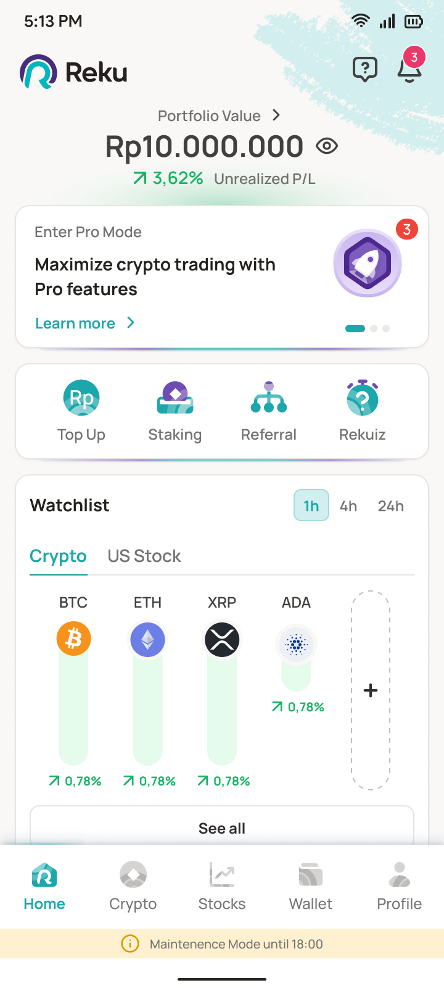Select the 1h timeframe
This screenshot has width=444, height=988.
pyautogui.click(x=311, y=506)
